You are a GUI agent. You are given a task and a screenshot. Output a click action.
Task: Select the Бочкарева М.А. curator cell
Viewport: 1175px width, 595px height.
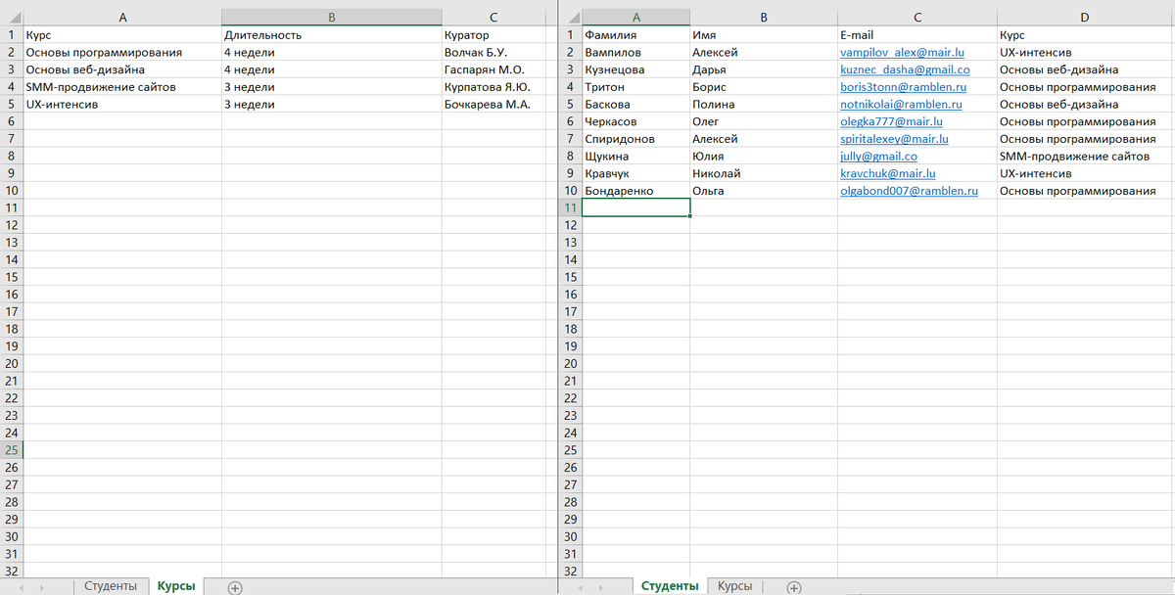click(493, 104)
